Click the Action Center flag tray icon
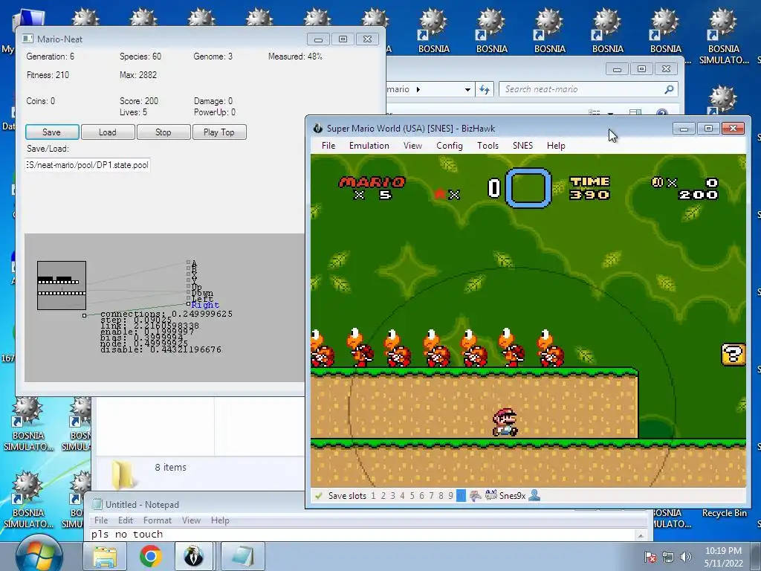 (650, 557)
